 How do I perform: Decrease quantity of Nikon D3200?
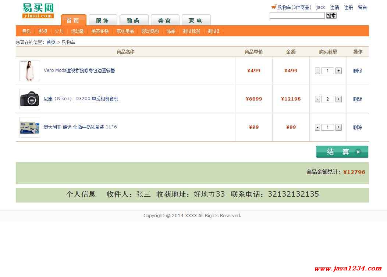pyautogui.click(x=317, y=99)
